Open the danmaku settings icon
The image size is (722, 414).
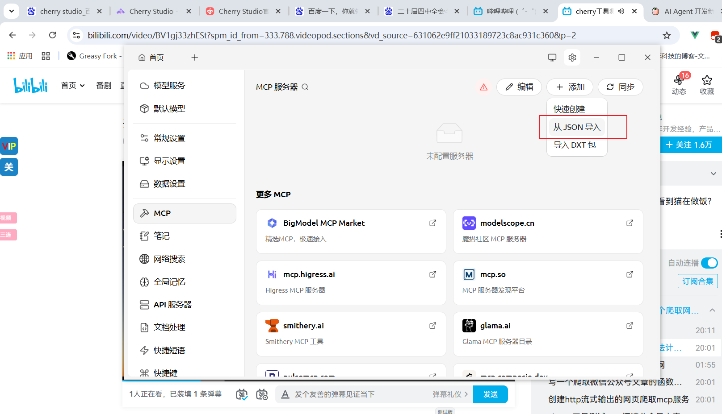[x=262, y=394]
